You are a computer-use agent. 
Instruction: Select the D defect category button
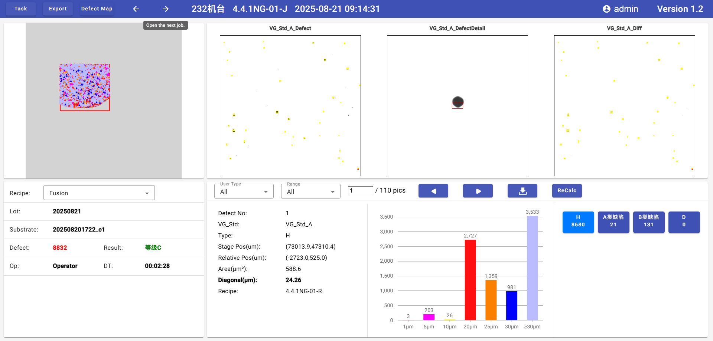(684, 222)
